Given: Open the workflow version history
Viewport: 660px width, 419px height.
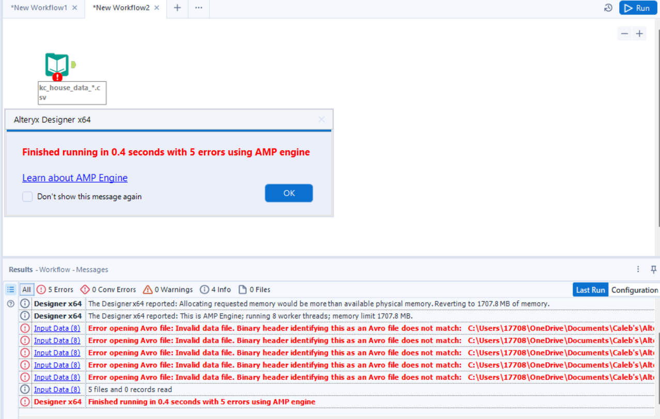Looking at the screenshot, I should 608,8.
